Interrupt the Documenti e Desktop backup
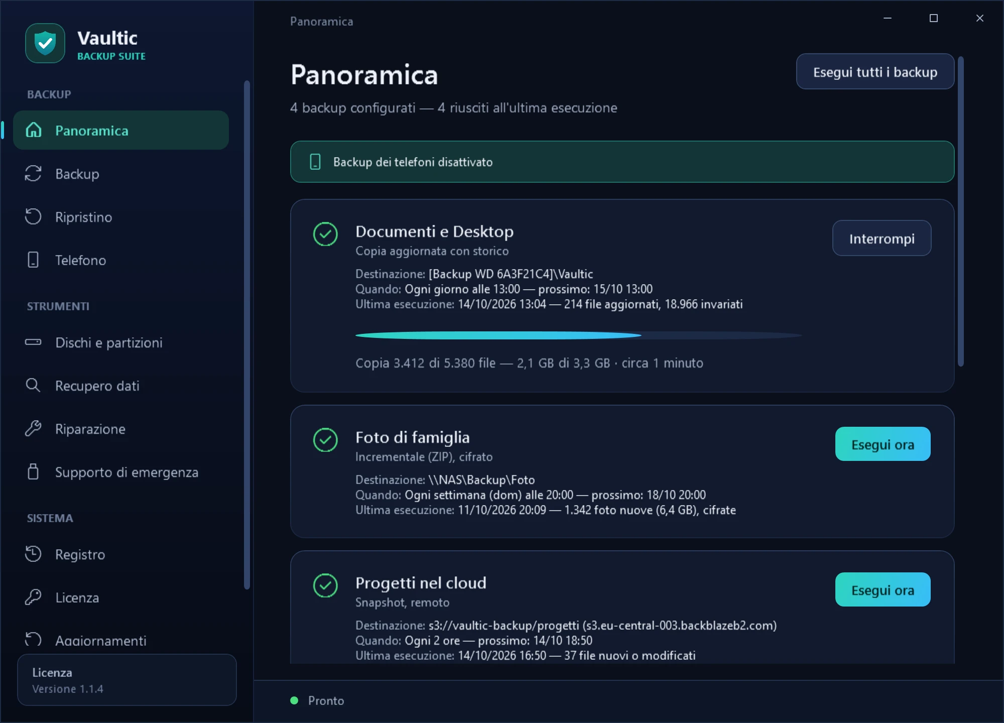The image size is (1004, 723). [x=882, y=238]
